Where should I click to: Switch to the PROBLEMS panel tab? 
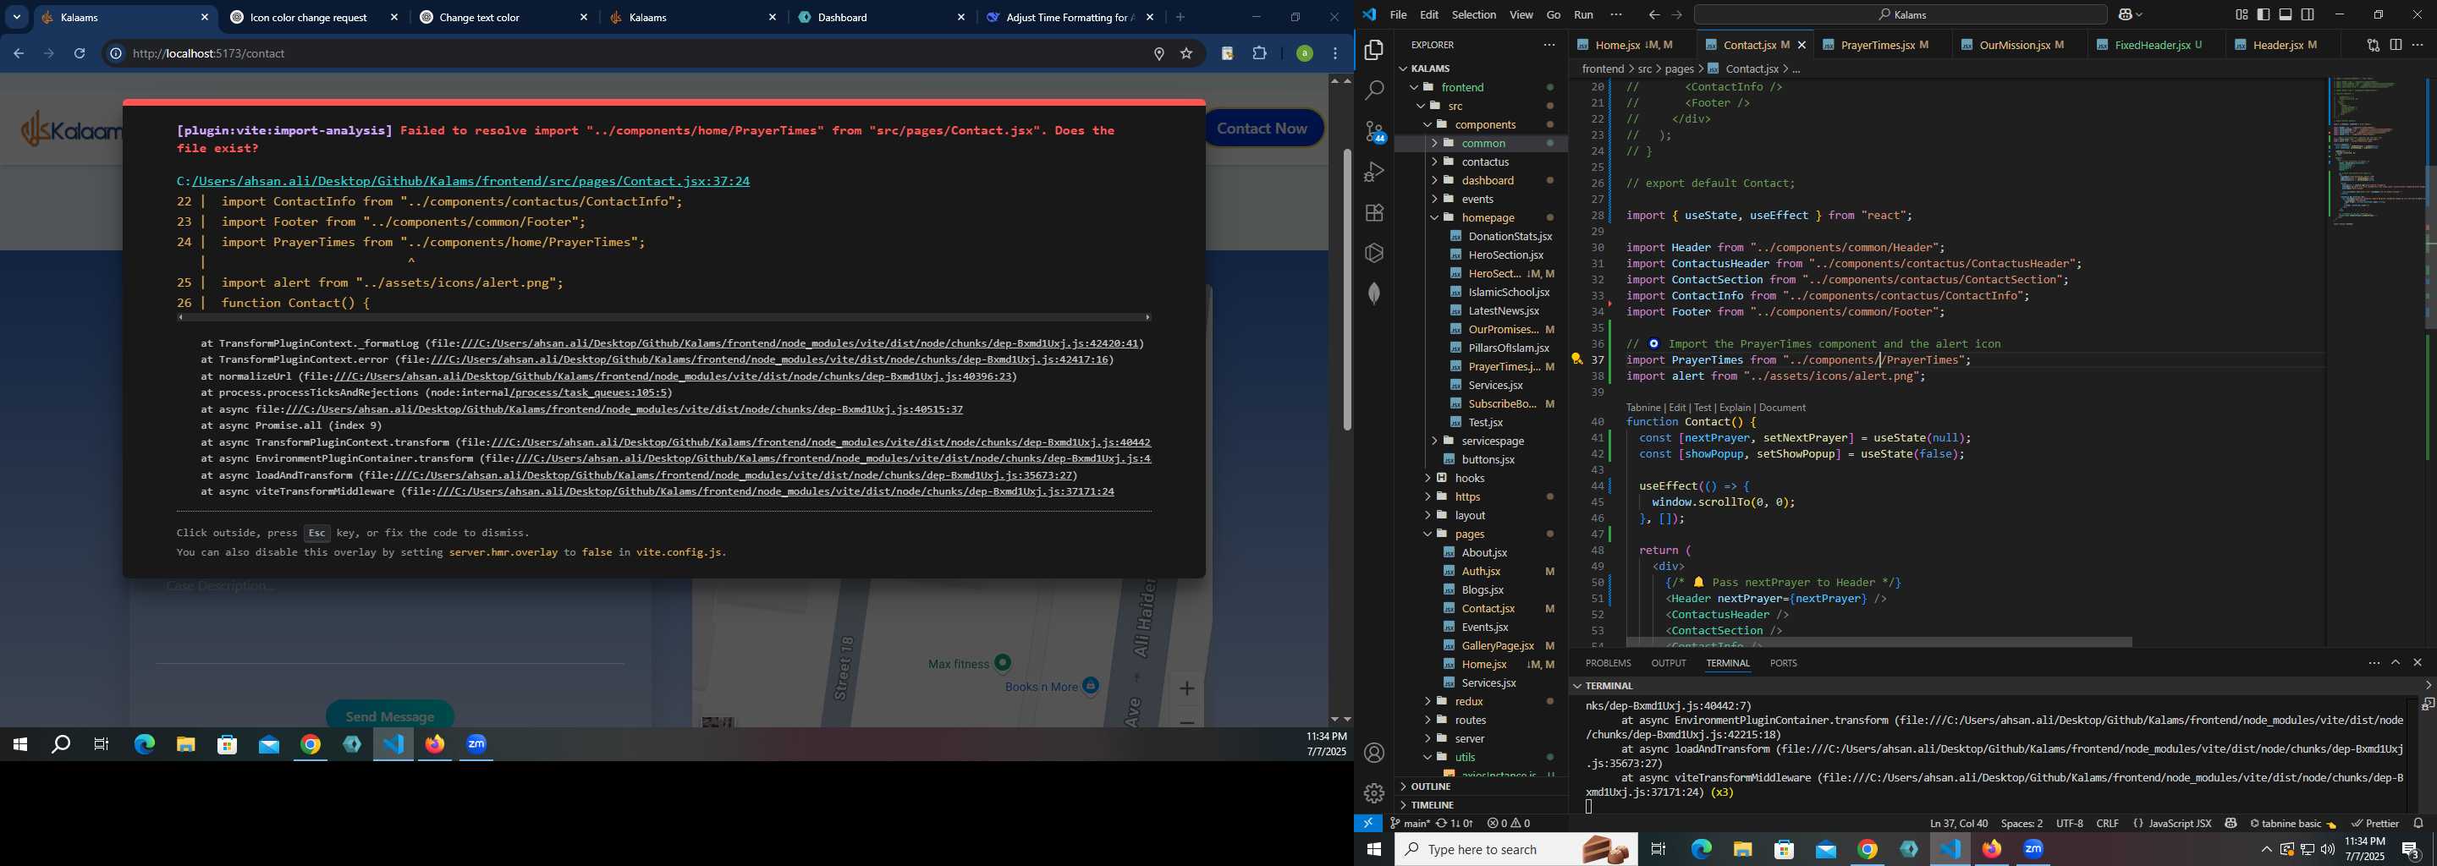coord(1608,663)
